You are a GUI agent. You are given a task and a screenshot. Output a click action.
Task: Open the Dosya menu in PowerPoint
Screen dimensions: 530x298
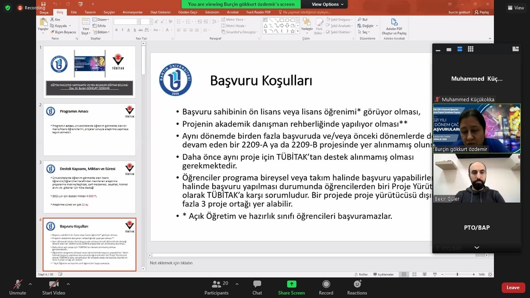click(x=44, y=12)
